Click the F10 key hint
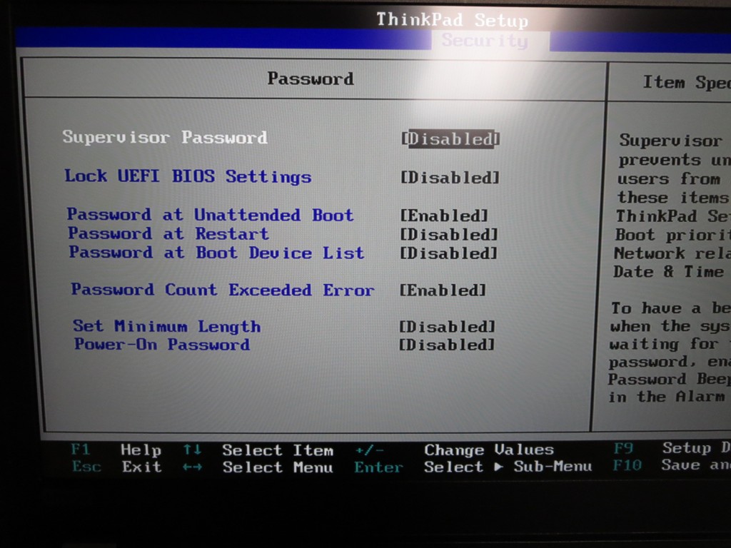731x548 pixels. tap(627, 465)
